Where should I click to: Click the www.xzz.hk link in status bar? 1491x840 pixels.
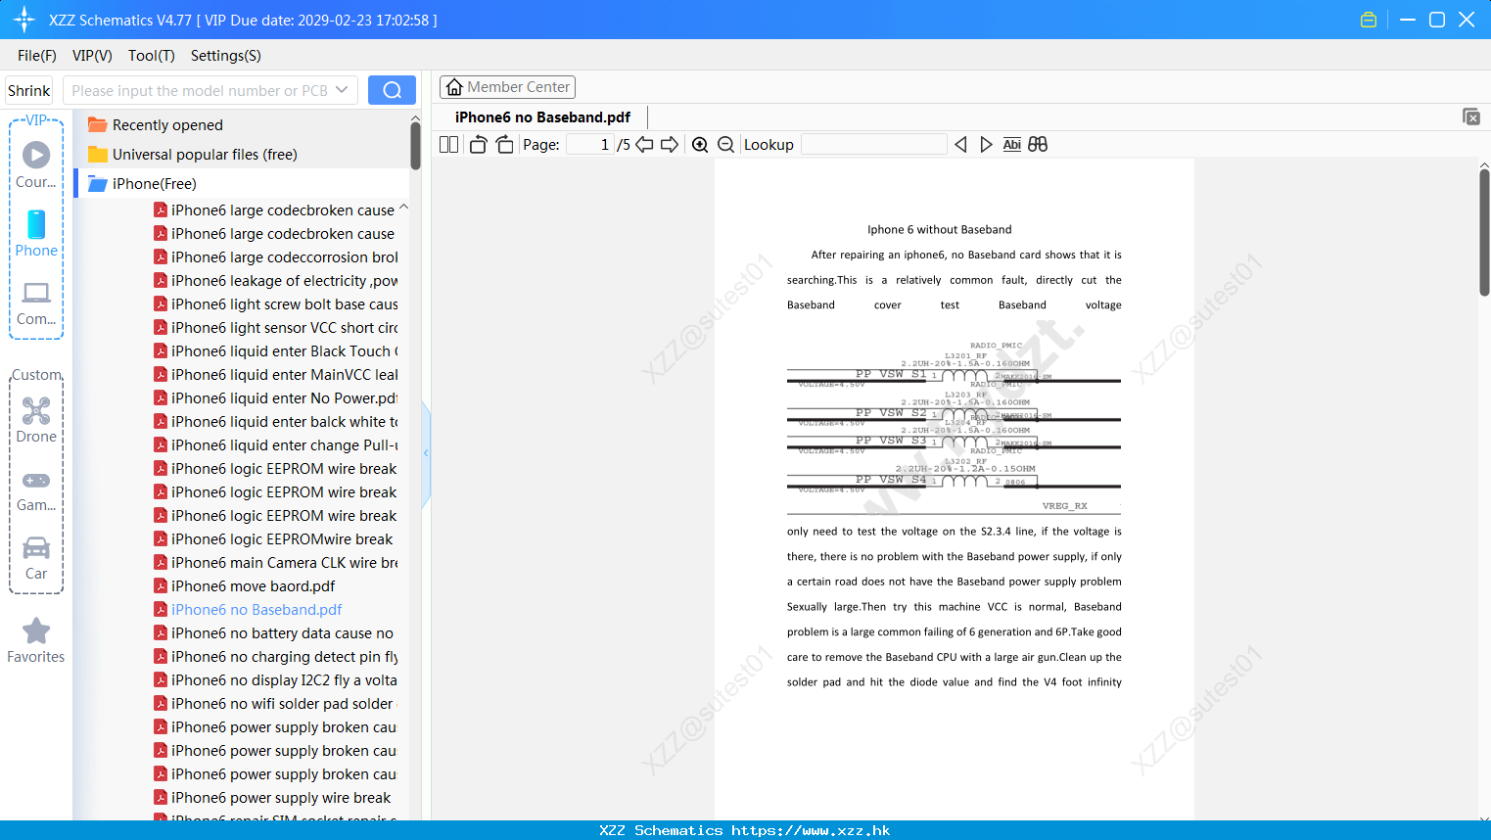click(x=811, y=830)
